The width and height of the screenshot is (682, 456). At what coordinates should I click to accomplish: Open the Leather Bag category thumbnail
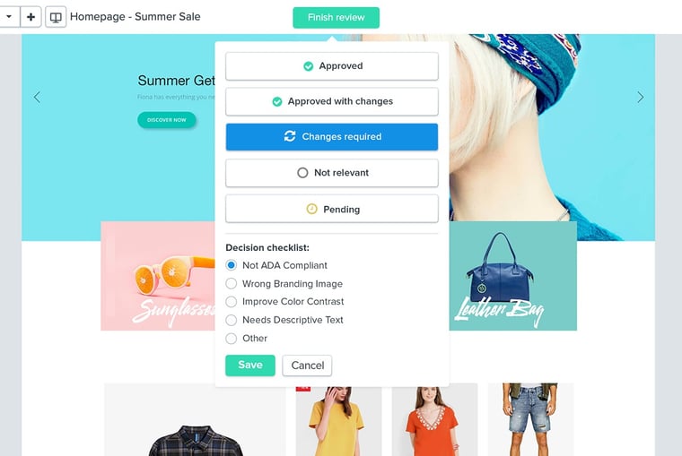[x=513, y=276]
